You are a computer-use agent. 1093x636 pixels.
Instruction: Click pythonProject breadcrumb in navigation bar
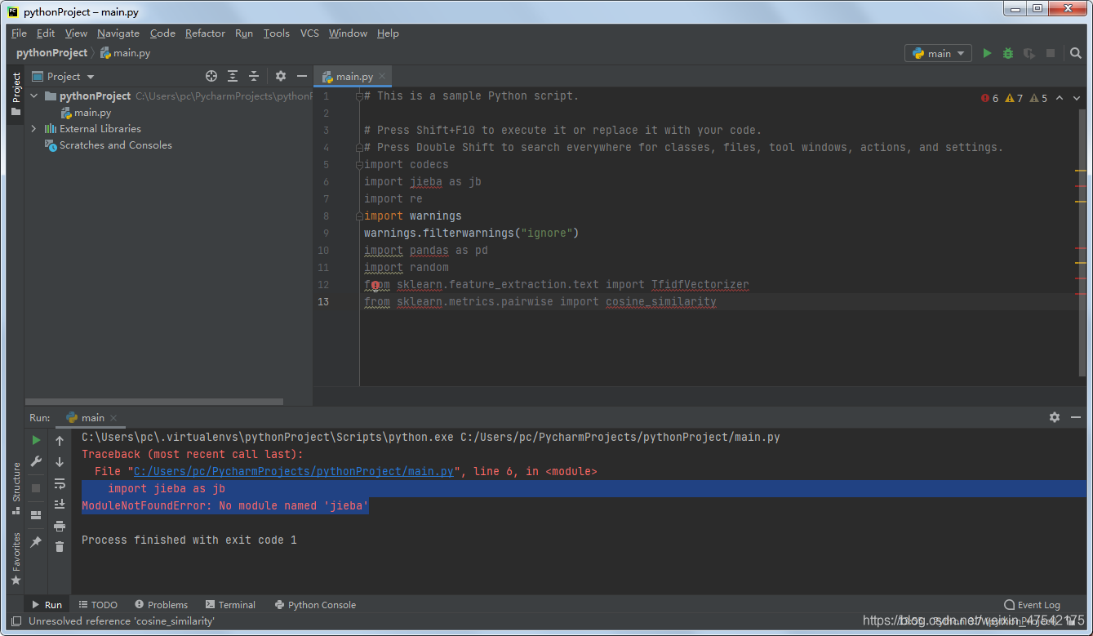(x=51, y=53)
